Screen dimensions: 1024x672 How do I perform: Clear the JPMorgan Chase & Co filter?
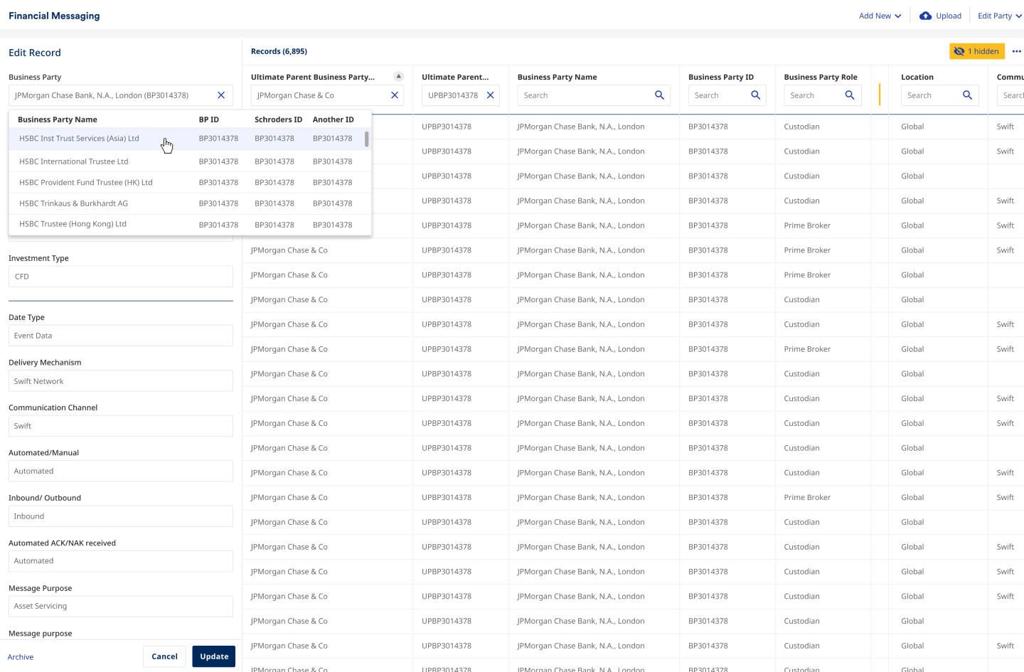(395, 95)
